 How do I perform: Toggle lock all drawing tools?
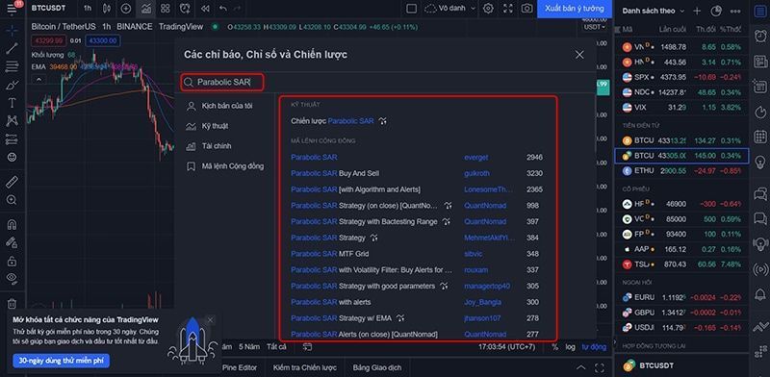click(12, 261)
